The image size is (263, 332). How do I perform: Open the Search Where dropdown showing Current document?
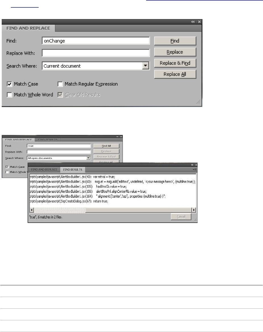(x=146, y=66)
